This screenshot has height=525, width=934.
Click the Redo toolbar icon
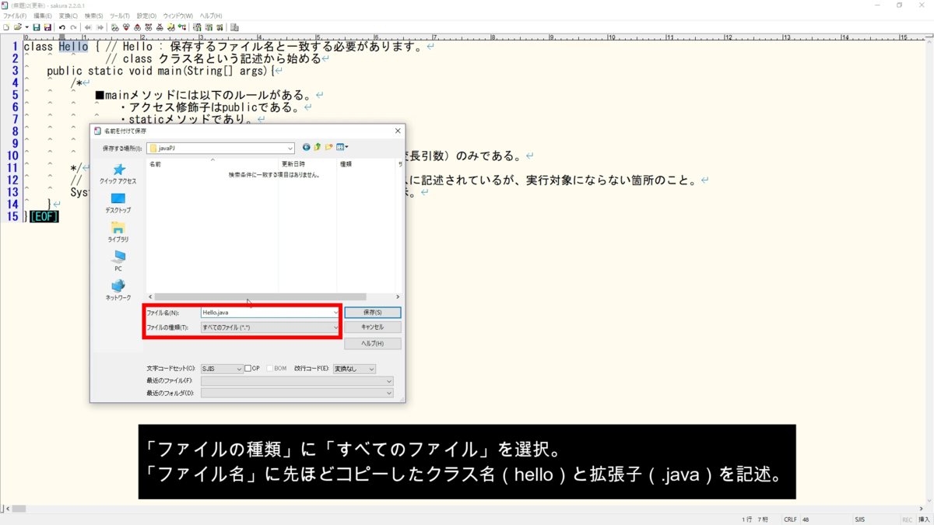pos(74,26)
